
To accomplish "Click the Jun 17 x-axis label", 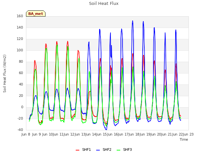I will click(123, 134).
